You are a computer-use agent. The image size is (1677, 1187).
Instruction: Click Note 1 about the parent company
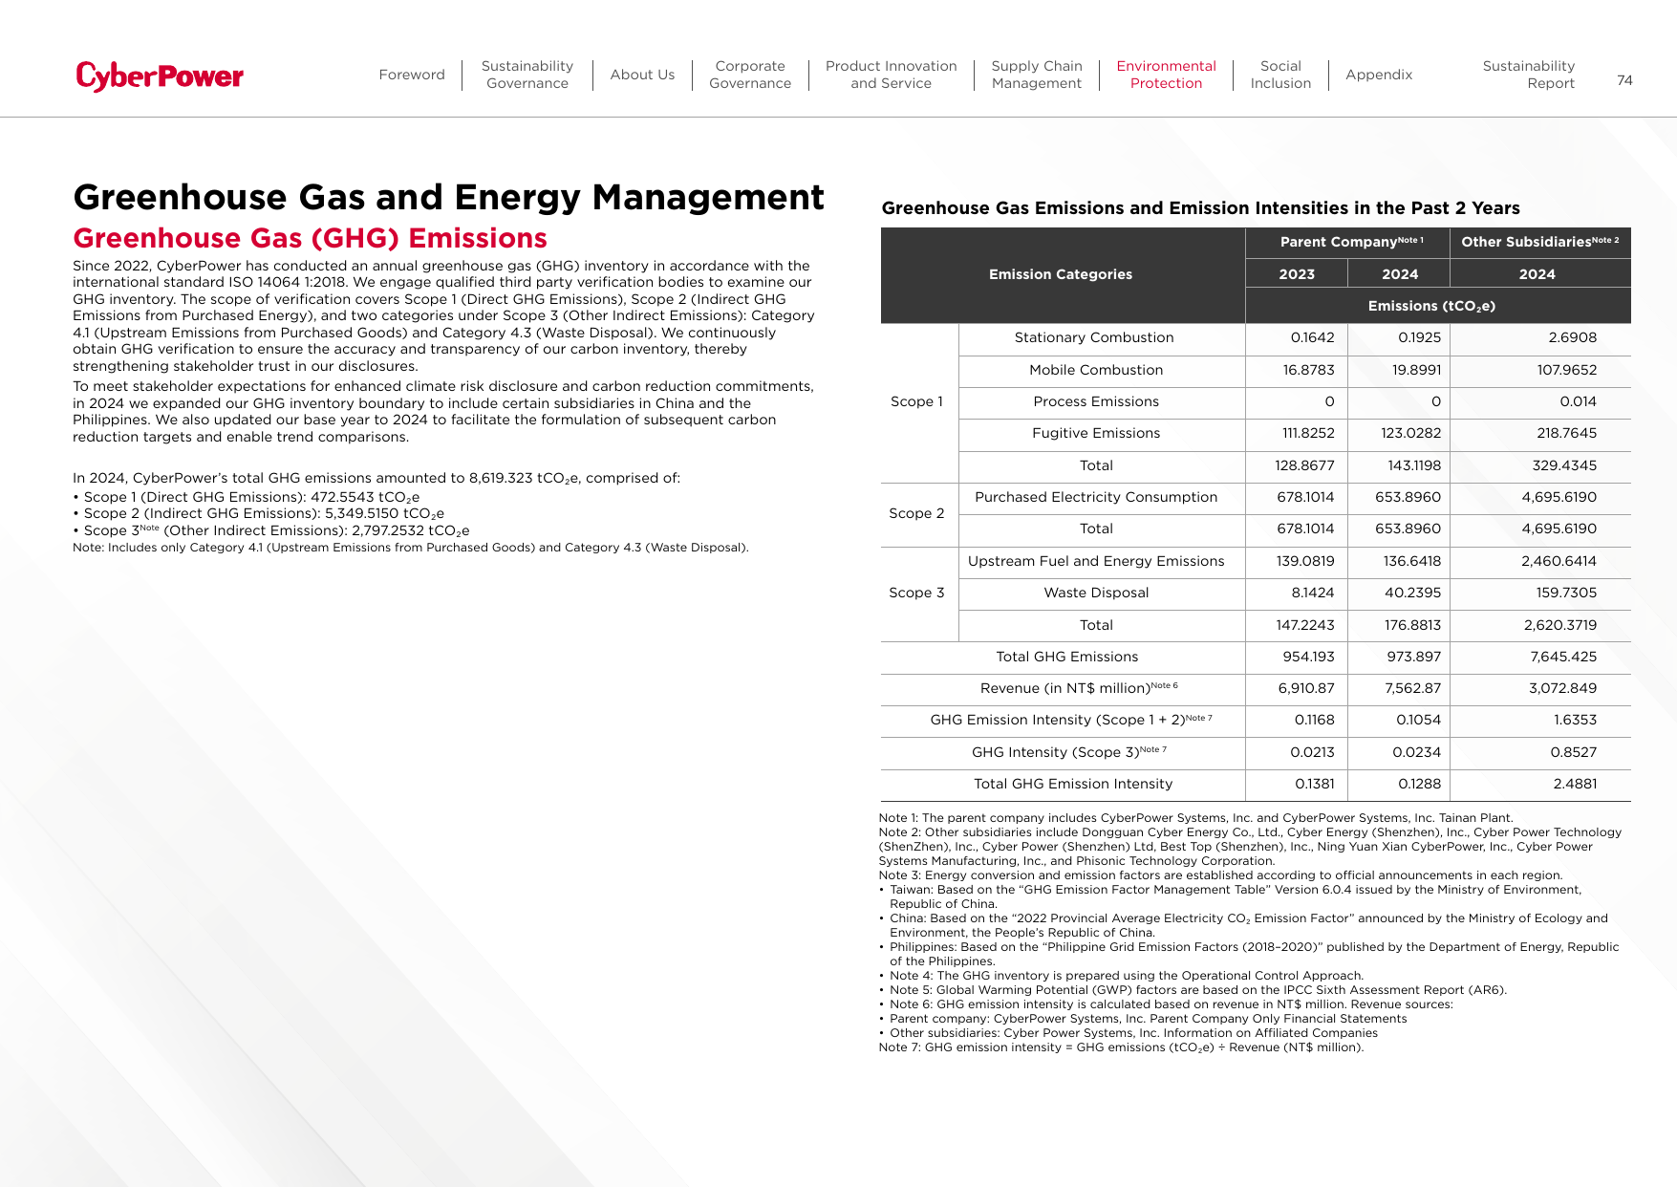[x=1195, y=818]
